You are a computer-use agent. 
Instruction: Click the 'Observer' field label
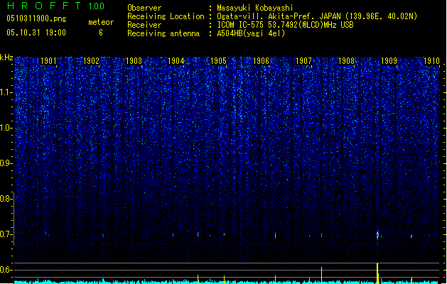coord(144,8)
